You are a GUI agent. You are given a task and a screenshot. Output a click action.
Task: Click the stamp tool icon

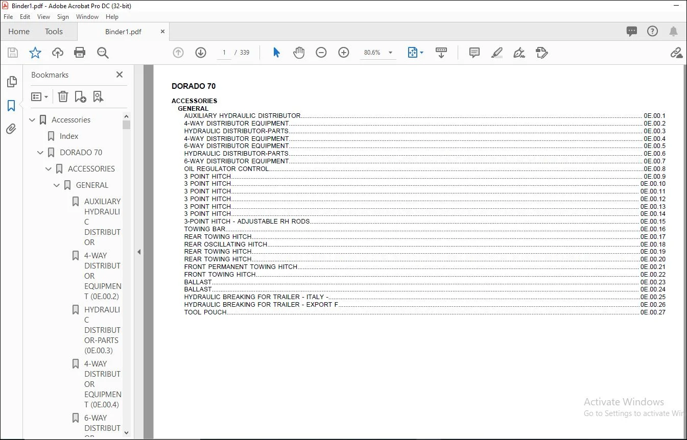542,53
